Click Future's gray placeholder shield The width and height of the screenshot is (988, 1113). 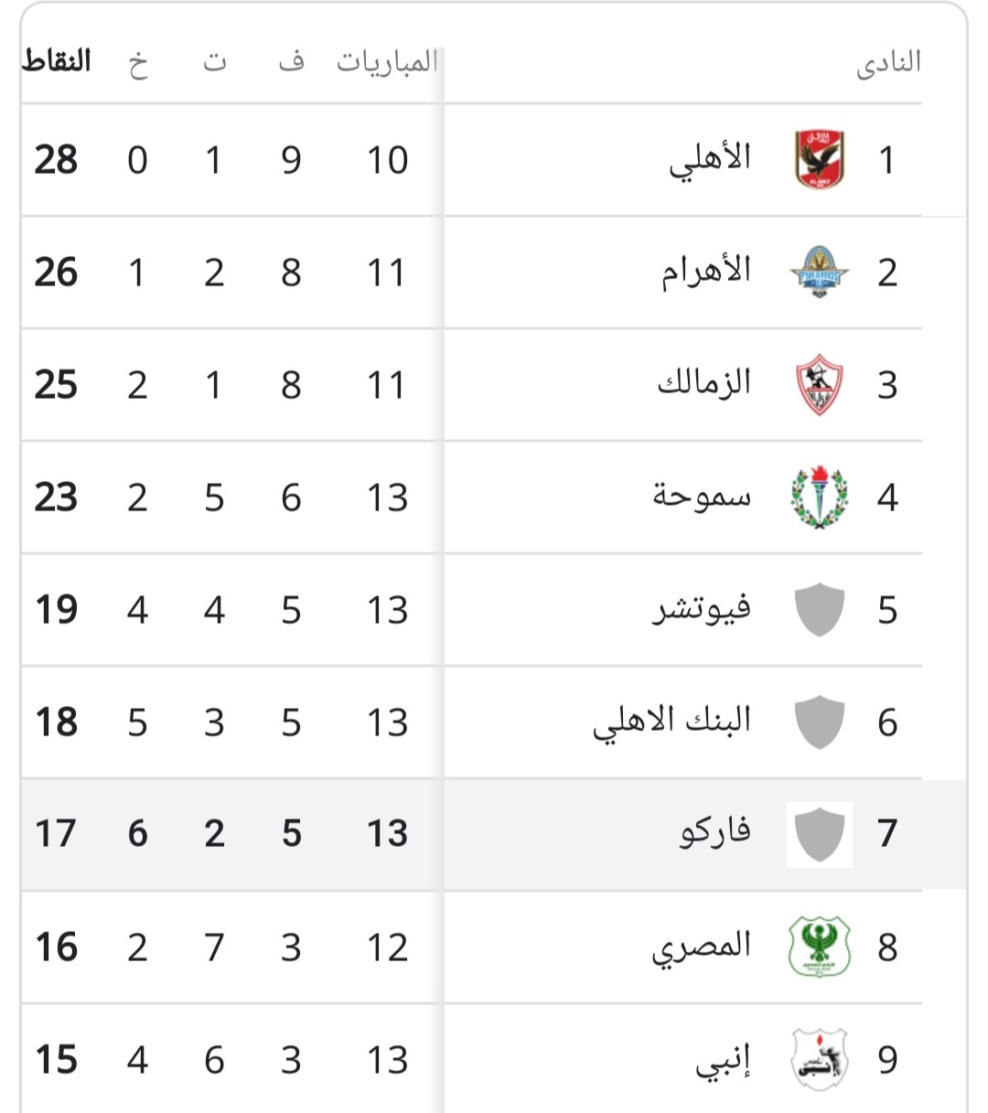coord(819,609)
